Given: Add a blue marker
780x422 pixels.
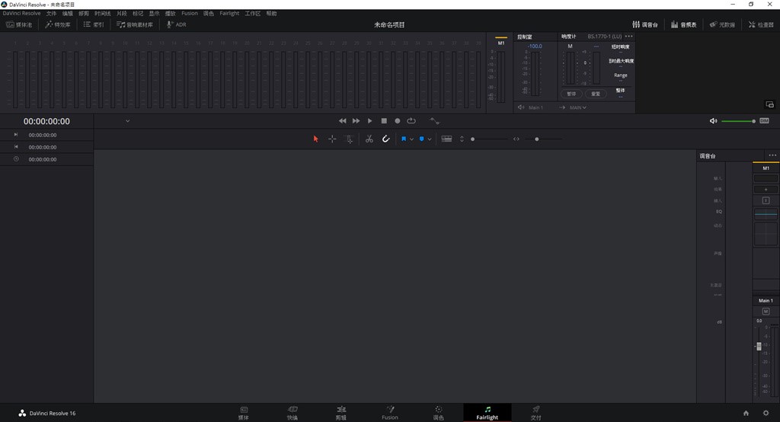Looking at the screenshot, I should pos(421,139).
